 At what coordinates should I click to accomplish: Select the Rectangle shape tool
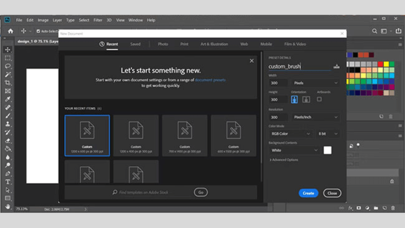[x=8, y=198]
